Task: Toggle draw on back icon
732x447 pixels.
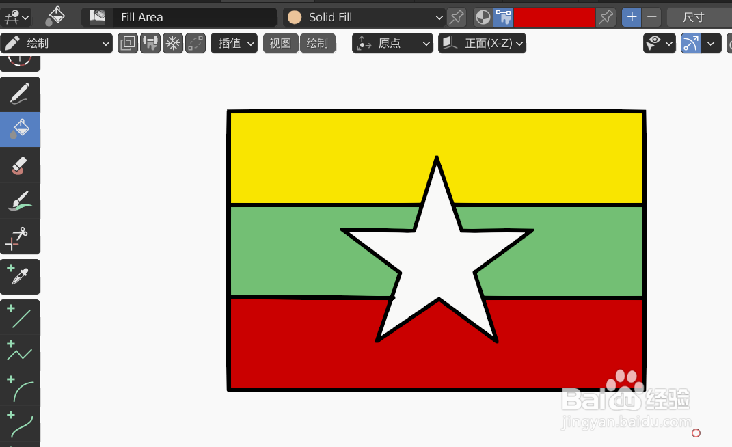Action: pos(150,44)
